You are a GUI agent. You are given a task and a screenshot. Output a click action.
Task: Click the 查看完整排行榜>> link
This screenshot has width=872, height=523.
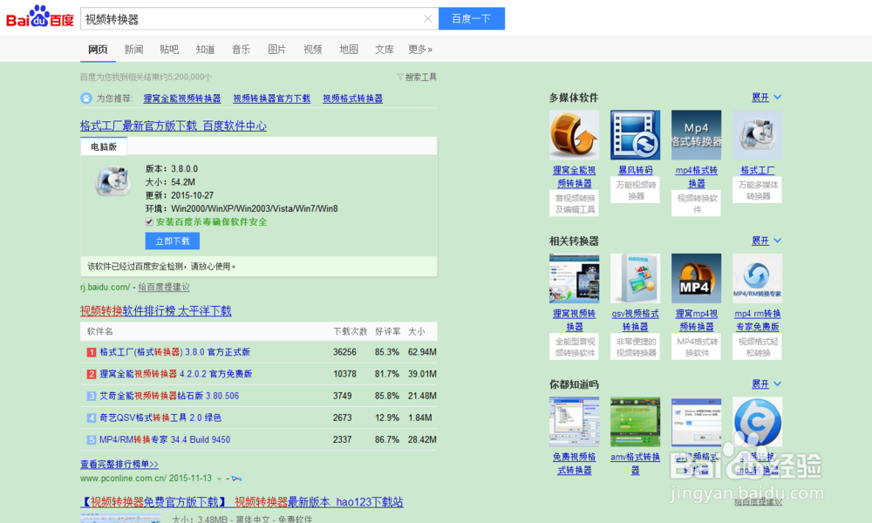pyautogui.click(x=119, y=464)
